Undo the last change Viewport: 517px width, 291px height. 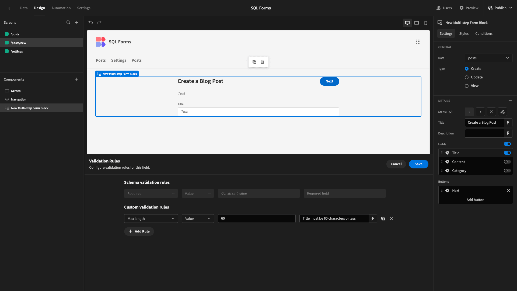coord(90,23)
